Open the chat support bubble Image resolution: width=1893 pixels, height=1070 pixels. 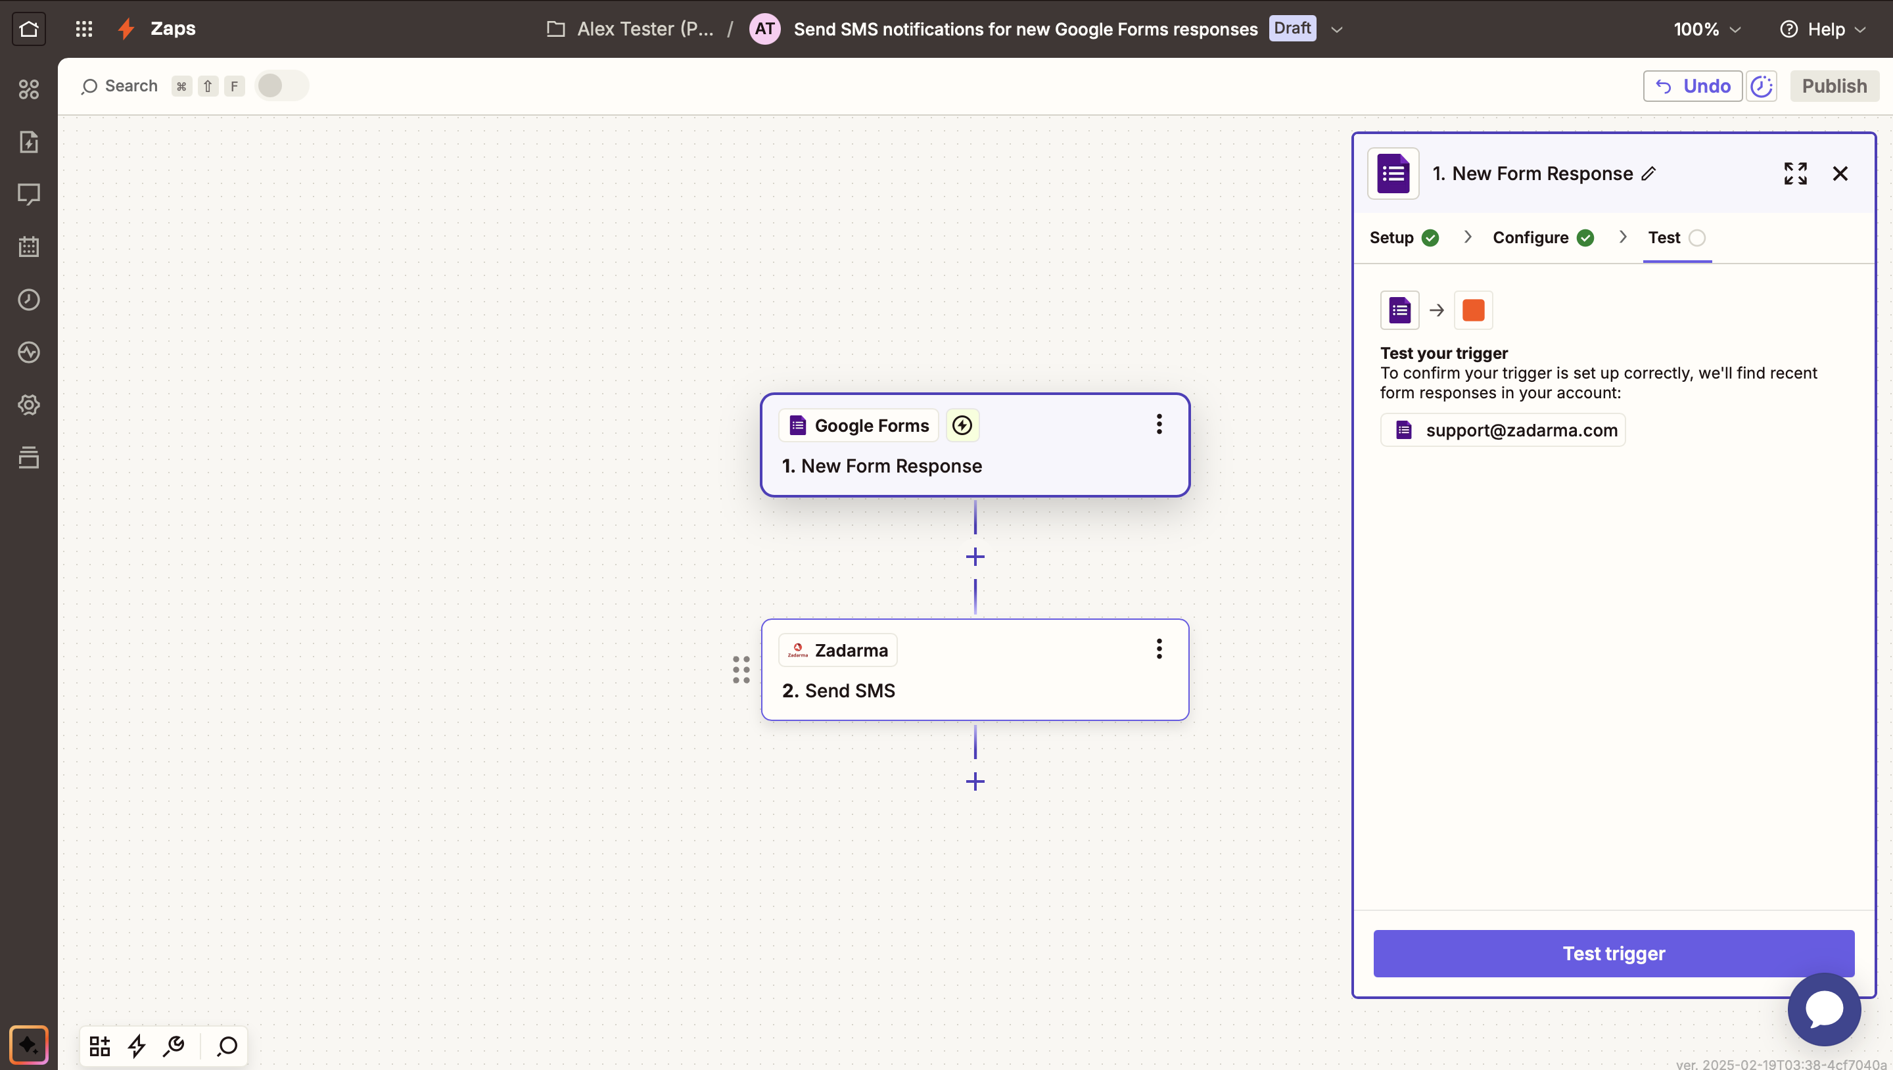[1824, 1009]
